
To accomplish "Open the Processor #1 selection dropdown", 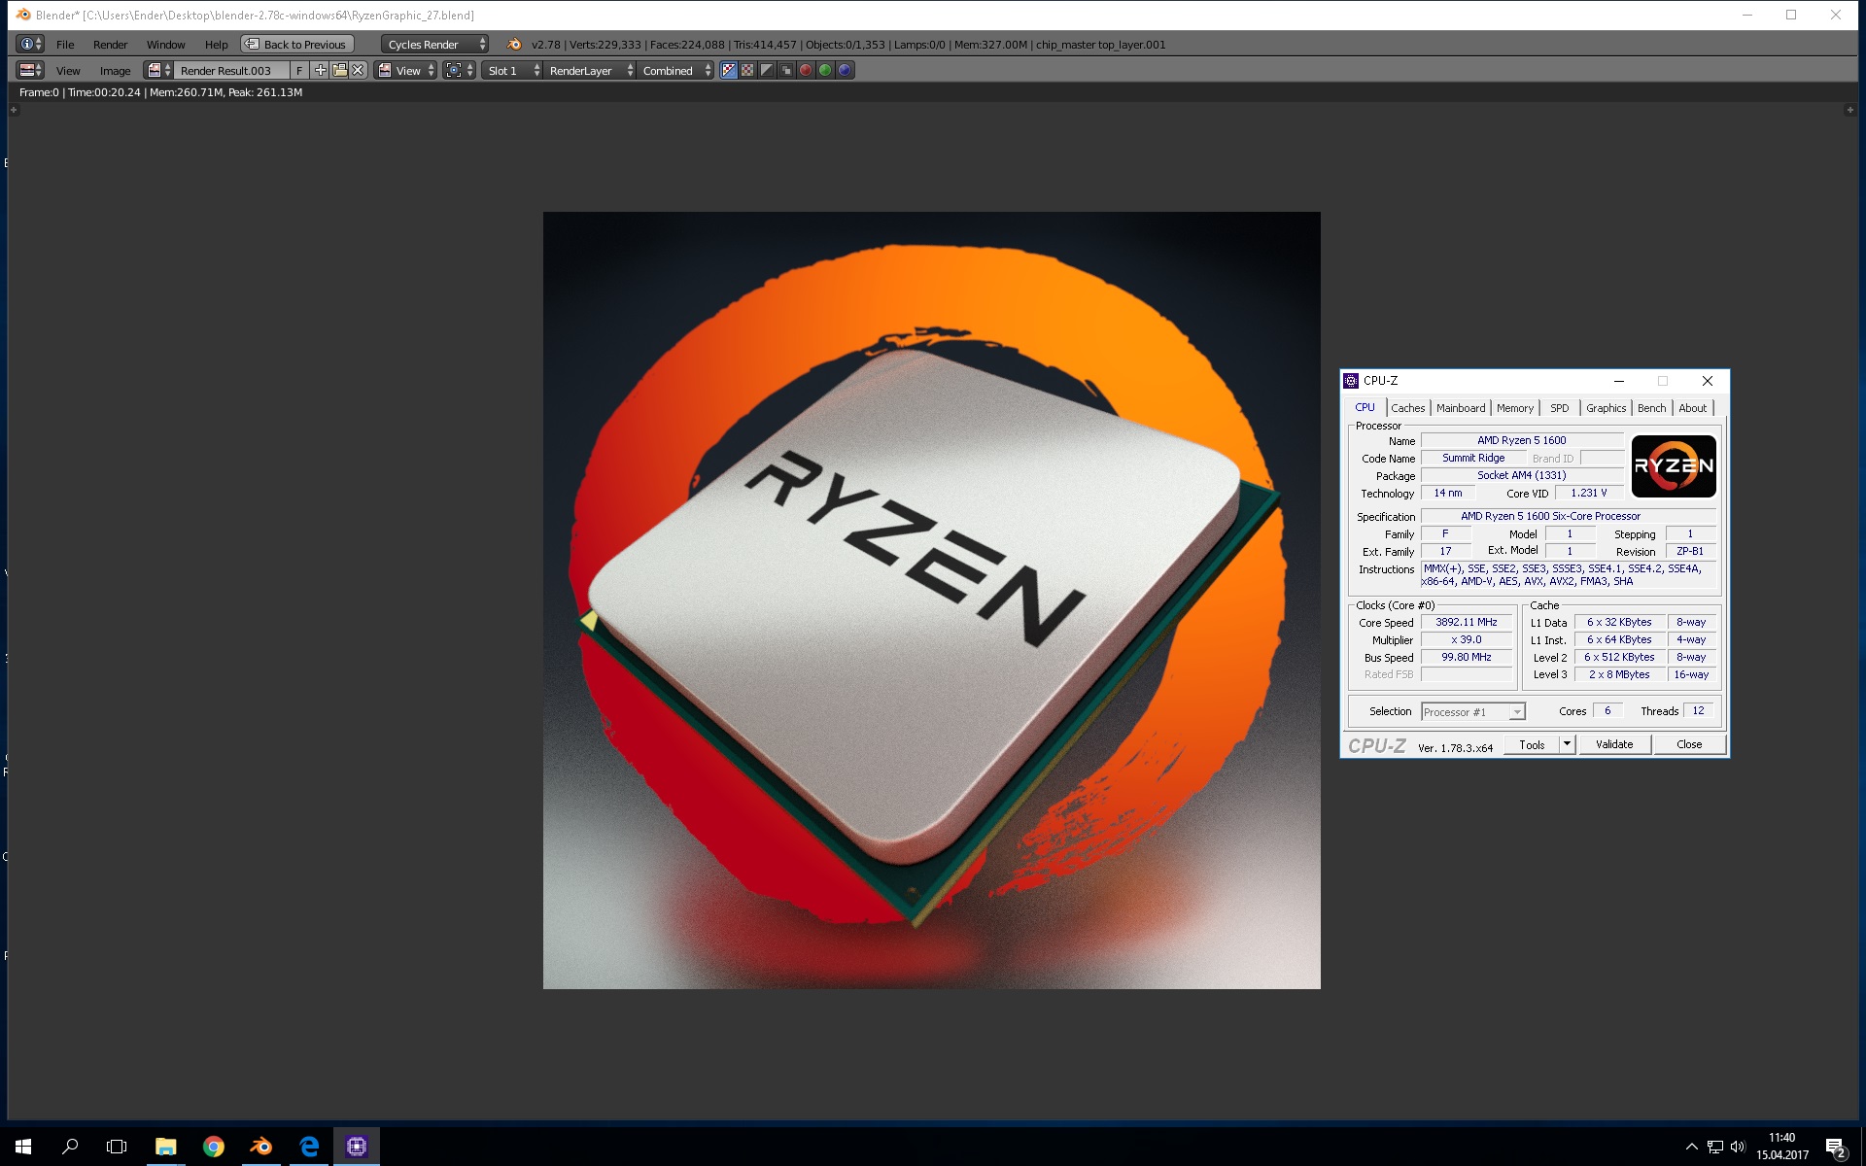I will click(1472, 712).
